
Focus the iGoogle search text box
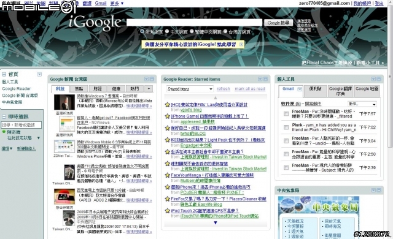(194, 23)
